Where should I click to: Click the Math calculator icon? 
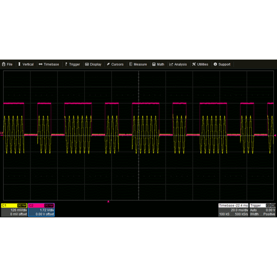click(154, 64)
